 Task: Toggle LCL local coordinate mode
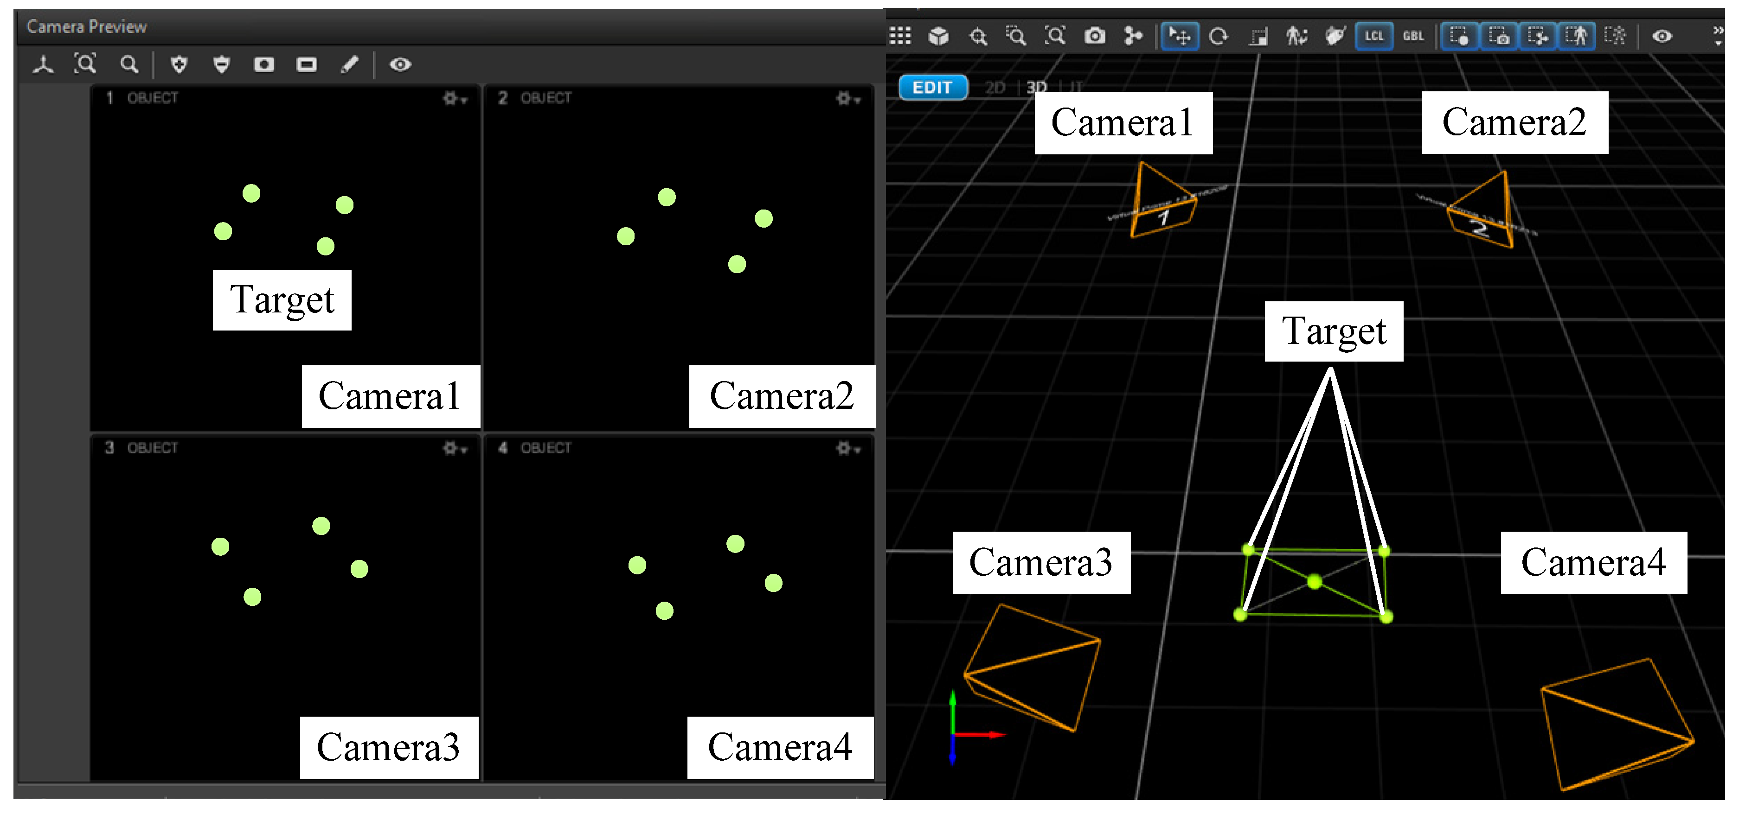coord(1374,36)
